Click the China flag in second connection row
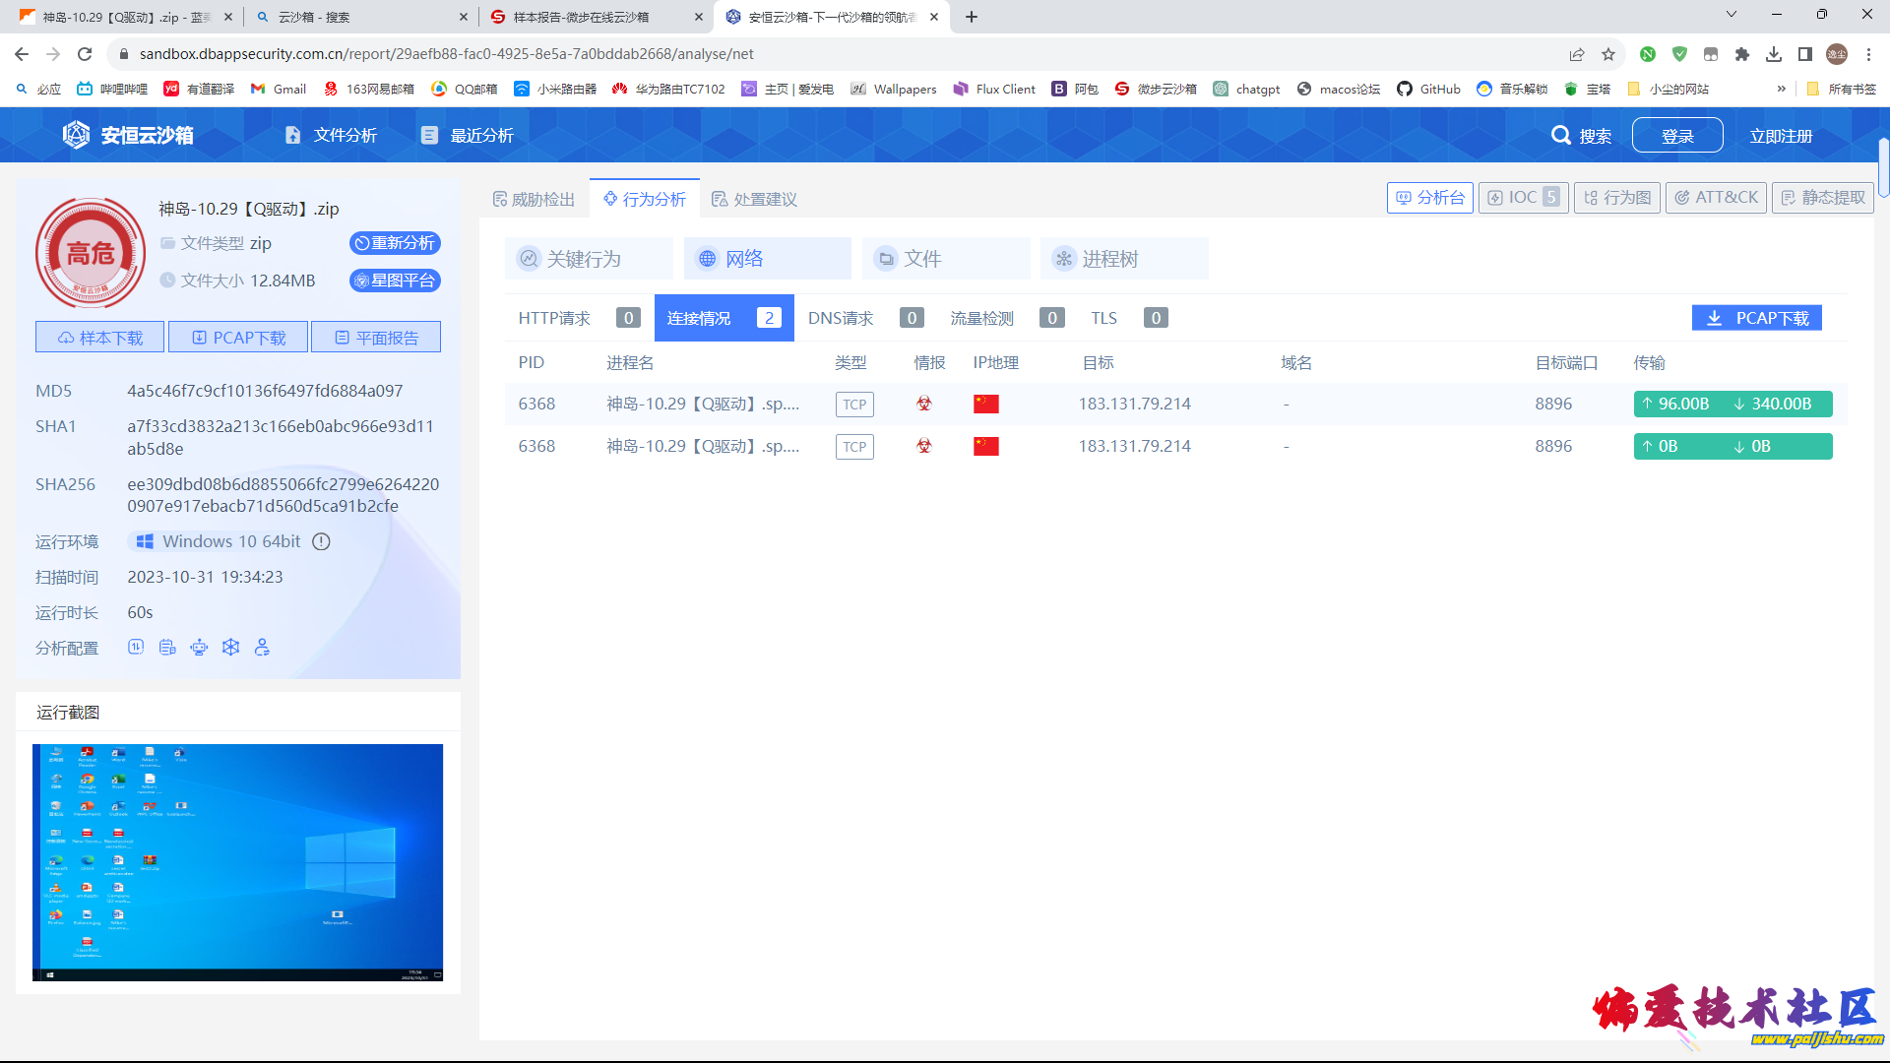 pos(985,446)
